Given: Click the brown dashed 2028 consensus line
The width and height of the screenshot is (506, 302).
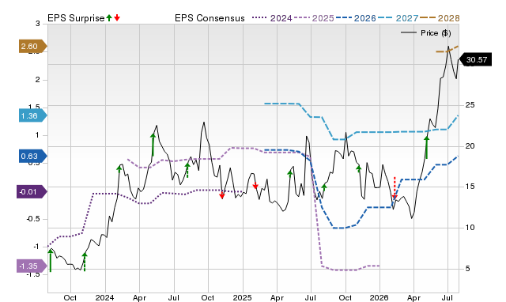Looking at the screenshot, I should point(447,49).
